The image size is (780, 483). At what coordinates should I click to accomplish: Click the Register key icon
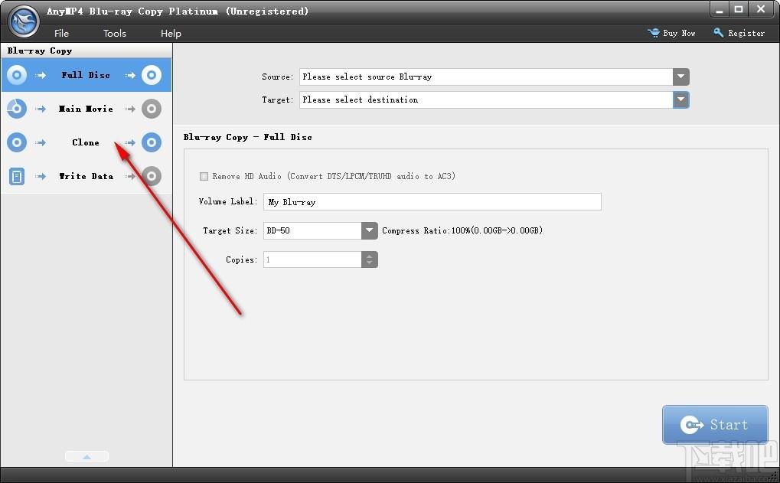[718, 33]
